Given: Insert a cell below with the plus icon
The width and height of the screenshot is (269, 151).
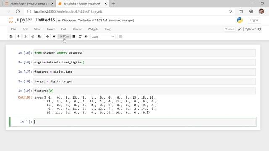Looking at the screenshot, I should coord(18,36).
